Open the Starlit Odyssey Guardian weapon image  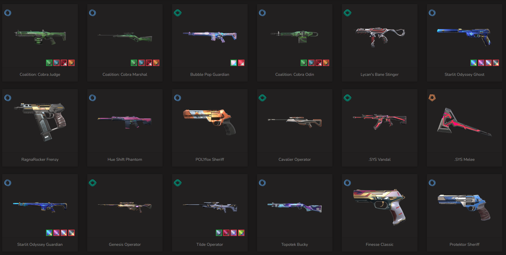[x=40, y=207]
